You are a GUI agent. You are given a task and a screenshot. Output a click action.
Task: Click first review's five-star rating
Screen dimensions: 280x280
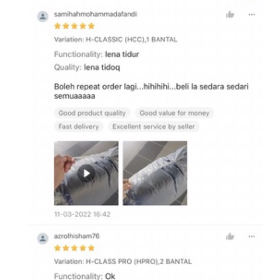(x=74, y=26)
